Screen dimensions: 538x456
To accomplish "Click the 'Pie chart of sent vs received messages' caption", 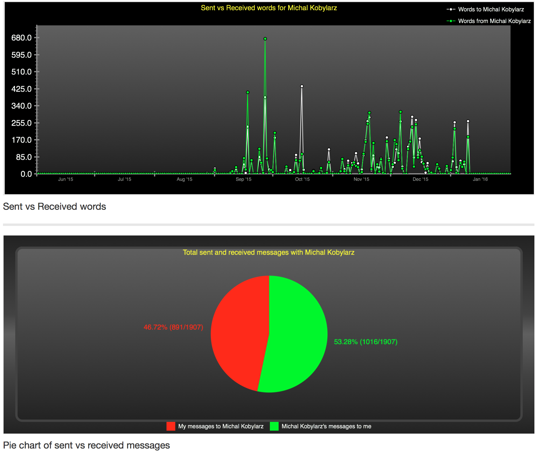I will coord(86,445).
